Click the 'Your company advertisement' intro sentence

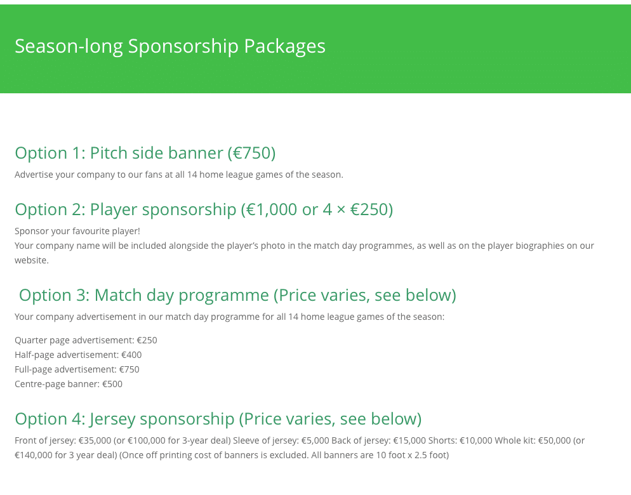(229, 317)
